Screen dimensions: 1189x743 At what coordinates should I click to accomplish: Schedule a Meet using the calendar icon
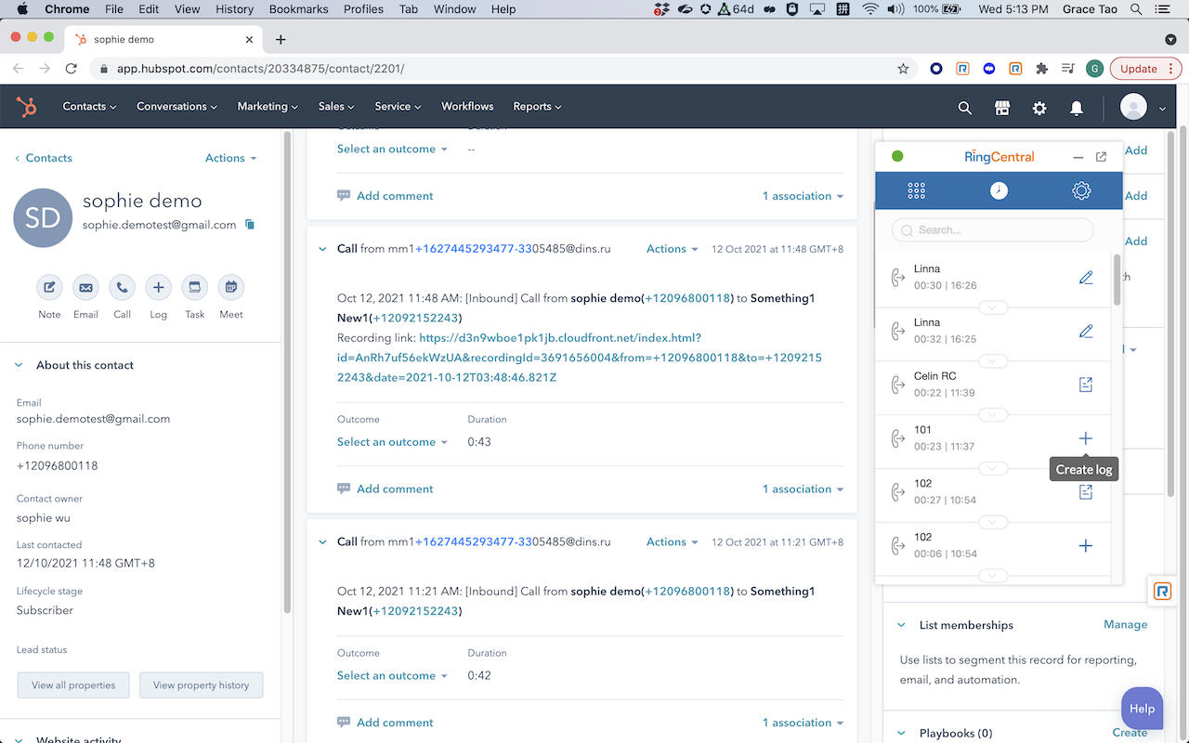pyautogui.click(x=230, y=287)
